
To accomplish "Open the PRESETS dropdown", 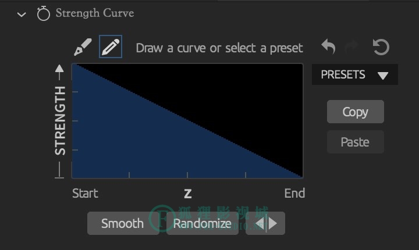I will 354,74.
